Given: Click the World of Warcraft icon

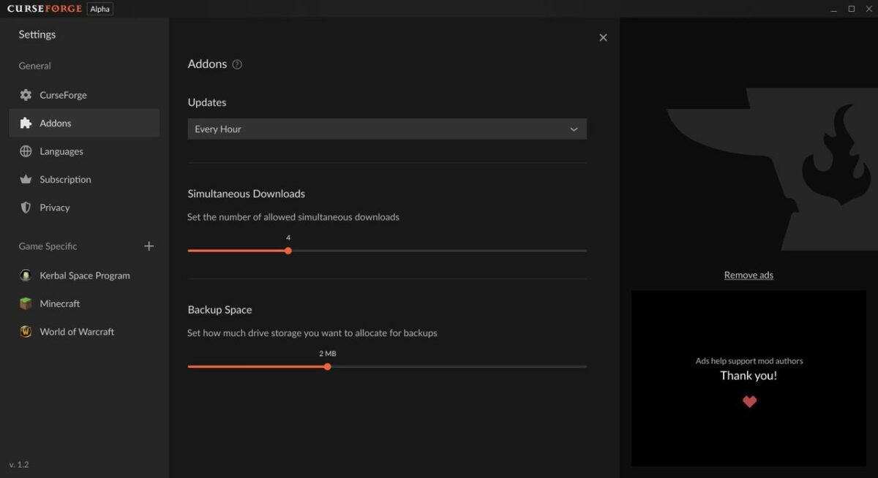Looking at the screenshot, I should tap(26, 332).
